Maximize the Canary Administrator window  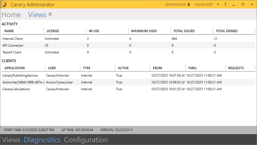[x=243, y=5]
